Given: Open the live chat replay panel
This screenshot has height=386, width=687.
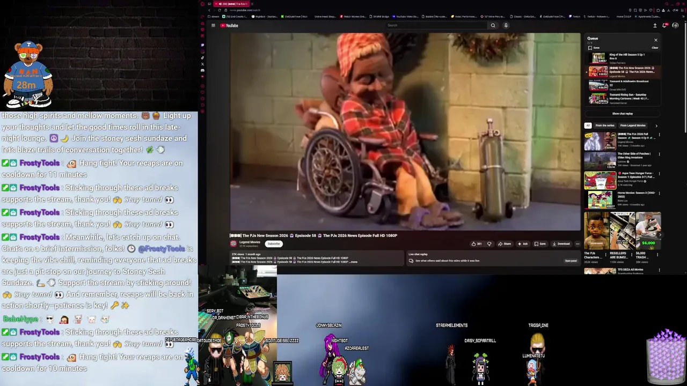Looking at the screenshot, I should [571, 261].
